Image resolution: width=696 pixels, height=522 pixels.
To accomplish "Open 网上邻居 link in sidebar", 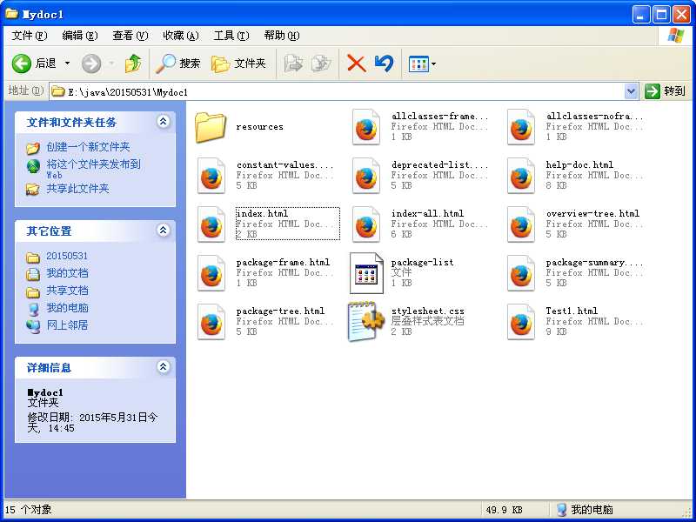I will 68,325.
